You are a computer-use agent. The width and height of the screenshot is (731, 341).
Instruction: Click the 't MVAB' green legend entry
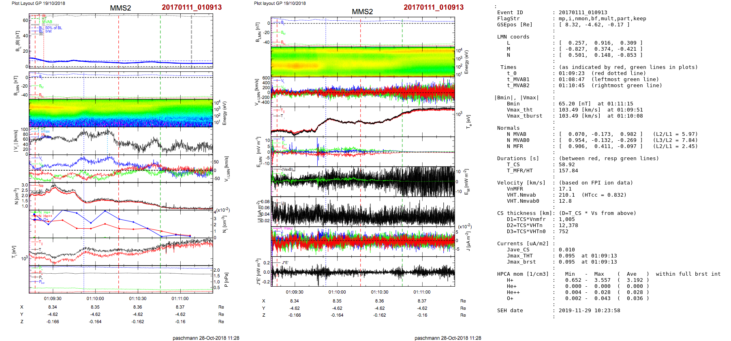point(46,22)
